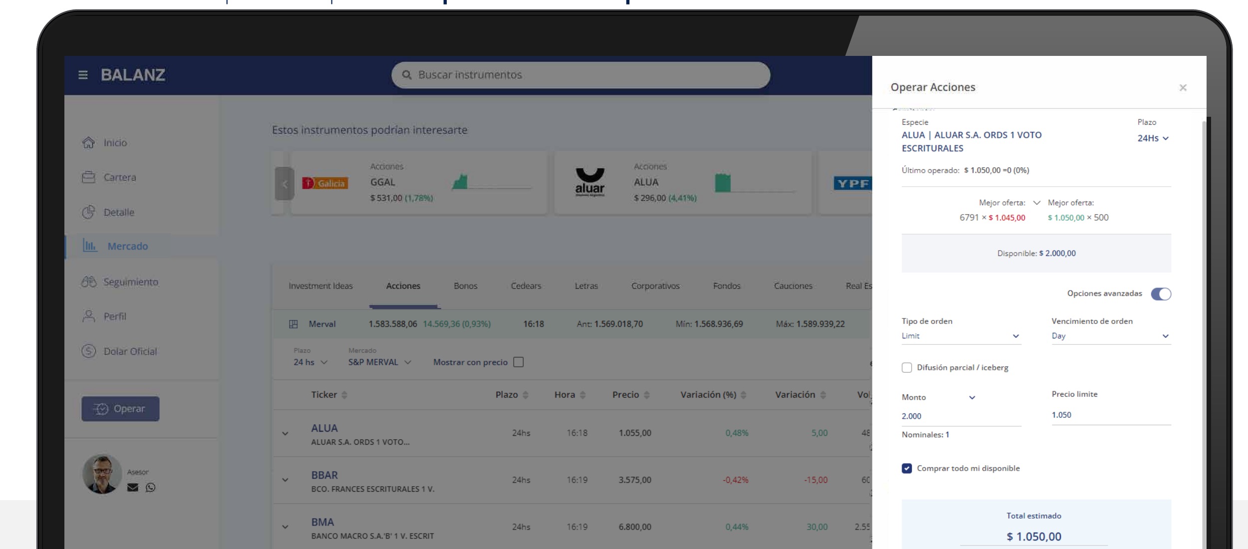This screenshot has height=549, width=1248.
Task: Click the Mercado bar chart icon
Action: (x=90, y=246)
